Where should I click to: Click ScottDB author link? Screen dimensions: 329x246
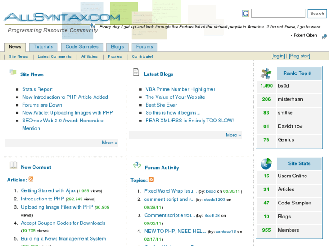(x=212, y=216)
